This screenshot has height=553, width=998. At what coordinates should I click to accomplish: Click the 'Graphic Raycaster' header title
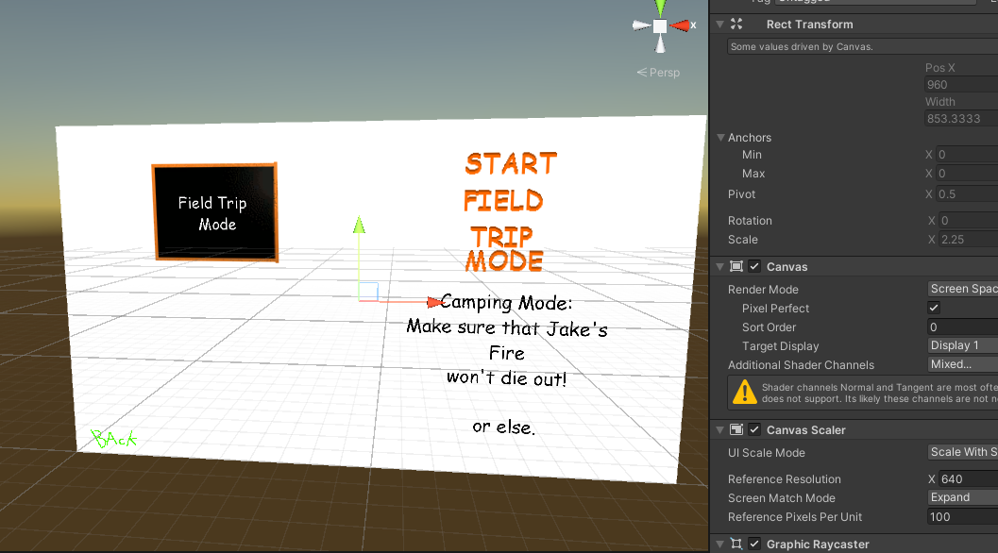tap(818, 545)
